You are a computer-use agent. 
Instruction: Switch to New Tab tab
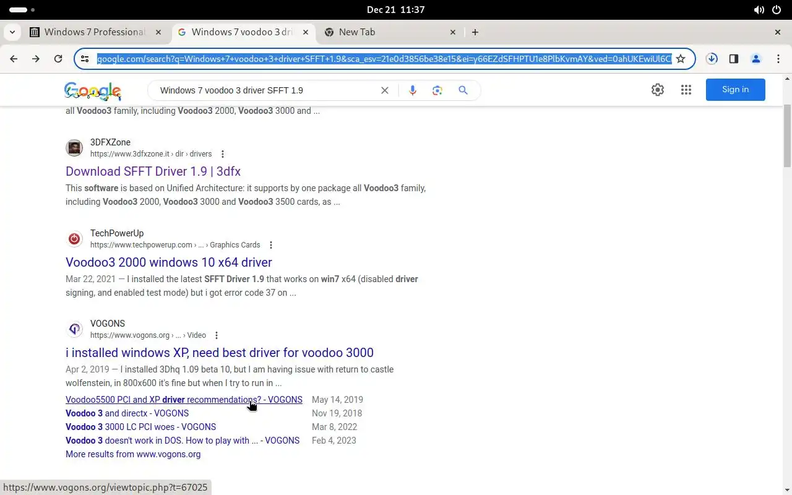(390, 32)
